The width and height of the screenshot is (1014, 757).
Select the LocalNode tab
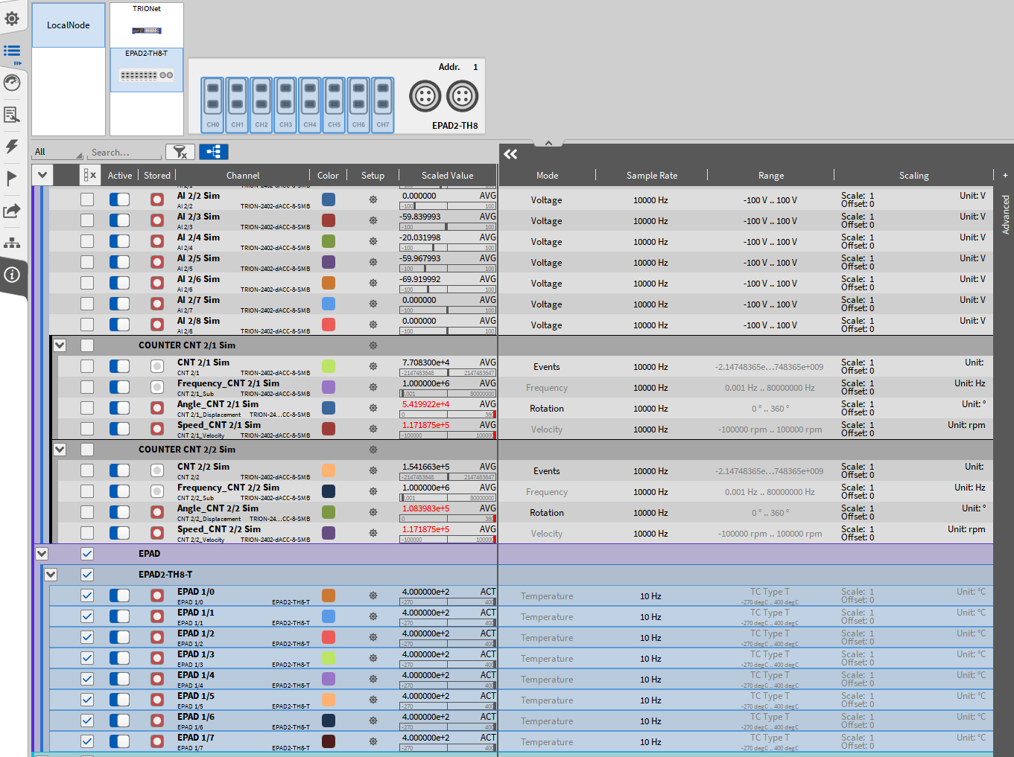69,25
